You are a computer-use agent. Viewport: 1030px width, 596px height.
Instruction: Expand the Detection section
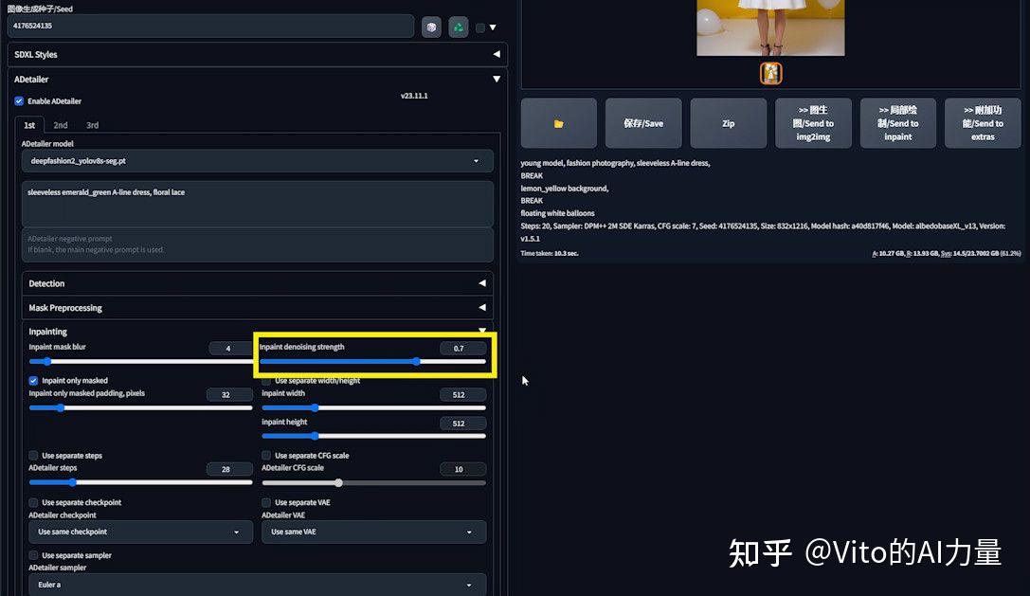coord(257,283)
